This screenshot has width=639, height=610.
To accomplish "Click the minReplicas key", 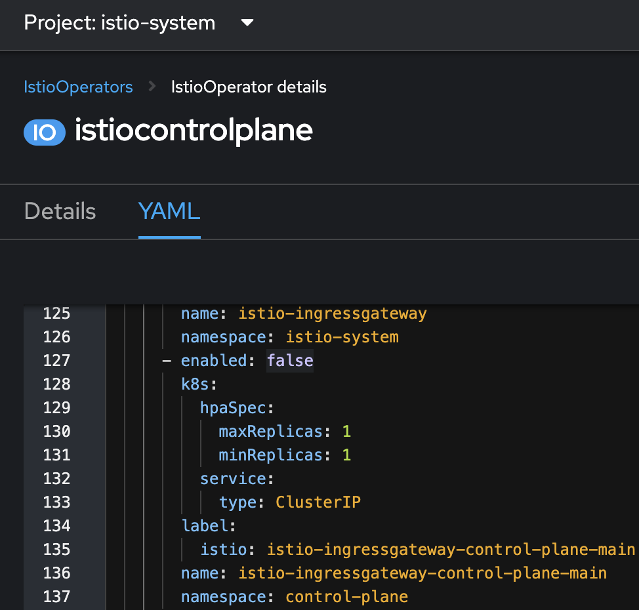I will (270, 455).
